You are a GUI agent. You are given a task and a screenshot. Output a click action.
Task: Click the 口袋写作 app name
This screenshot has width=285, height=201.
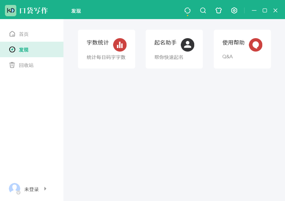tap(34, 11)
